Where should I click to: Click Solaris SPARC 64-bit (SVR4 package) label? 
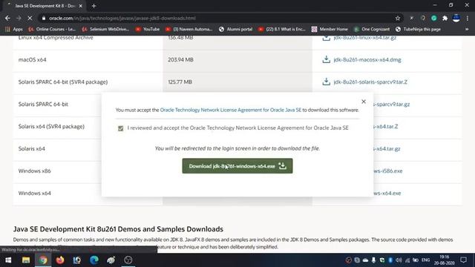[x=63, y=82]
